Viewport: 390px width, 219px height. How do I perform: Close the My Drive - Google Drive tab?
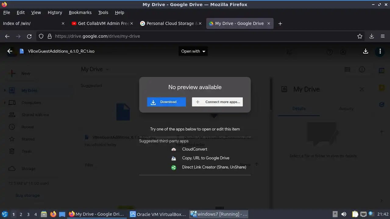[x=269, y=23]
